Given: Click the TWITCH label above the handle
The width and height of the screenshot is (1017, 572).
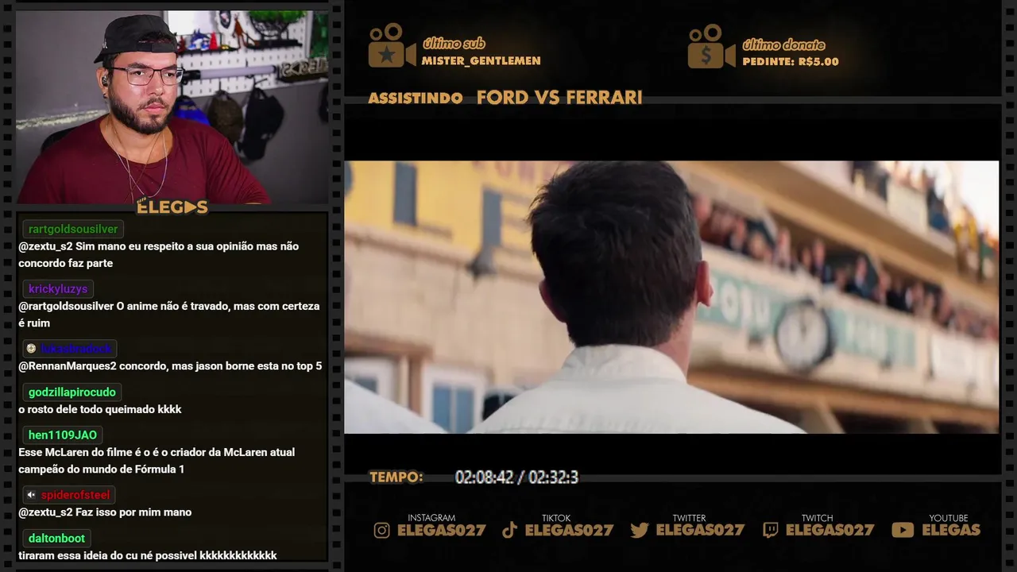Looking at the screenshot, I should [x=817, y=518].
